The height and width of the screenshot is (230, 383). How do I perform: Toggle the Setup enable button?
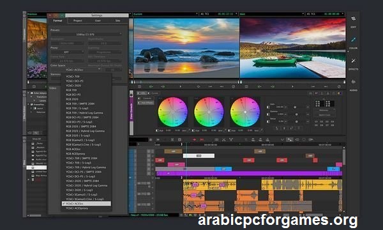click(x=268, y=121)
